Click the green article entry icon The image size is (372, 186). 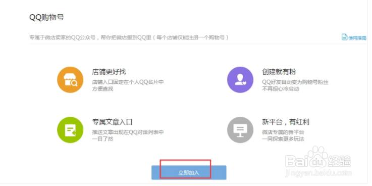(70, 130)
